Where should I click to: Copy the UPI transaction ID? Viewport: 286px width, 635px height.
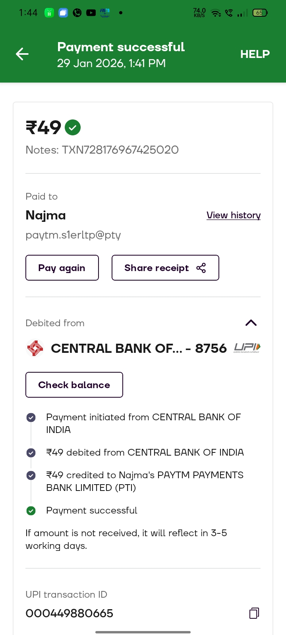coord(254,613)
